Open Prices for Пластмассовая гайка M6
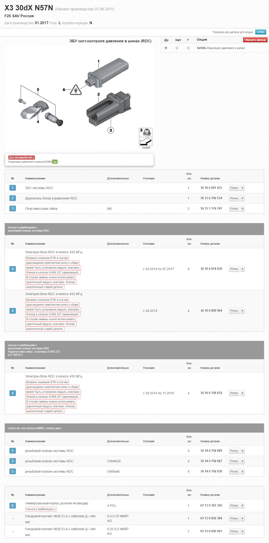269x543 pixels. 234,208
